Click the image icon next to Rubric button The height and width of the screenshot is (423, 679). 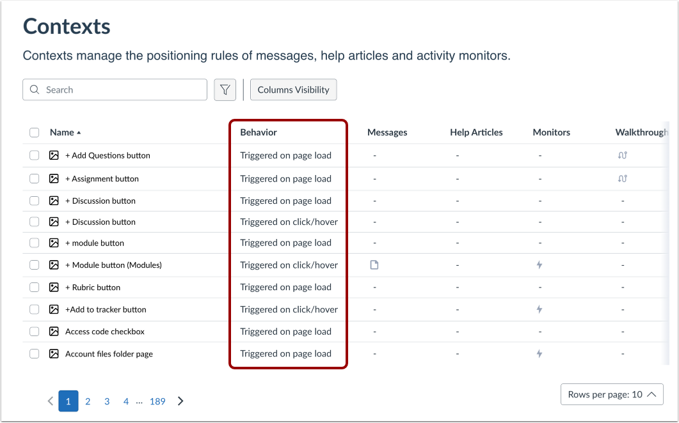pos(53,287)
